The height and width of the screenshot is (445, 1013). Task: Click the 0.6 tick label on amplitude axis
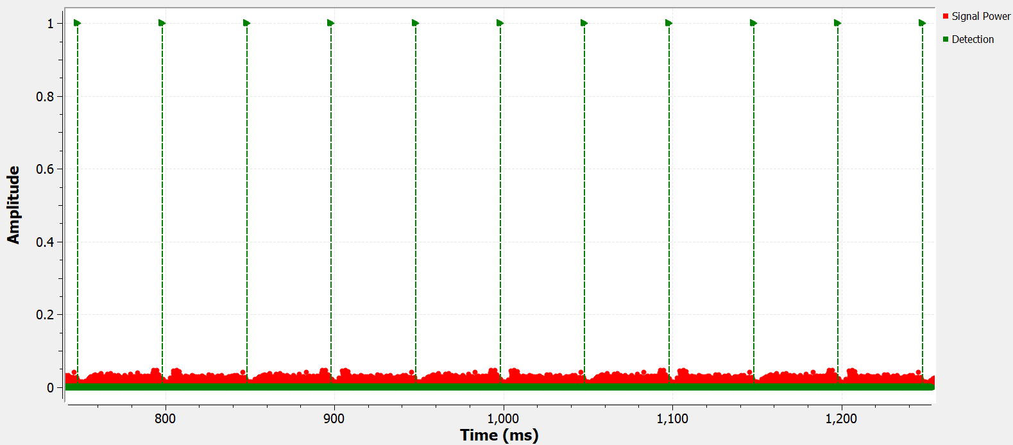(x=45, y=169)
